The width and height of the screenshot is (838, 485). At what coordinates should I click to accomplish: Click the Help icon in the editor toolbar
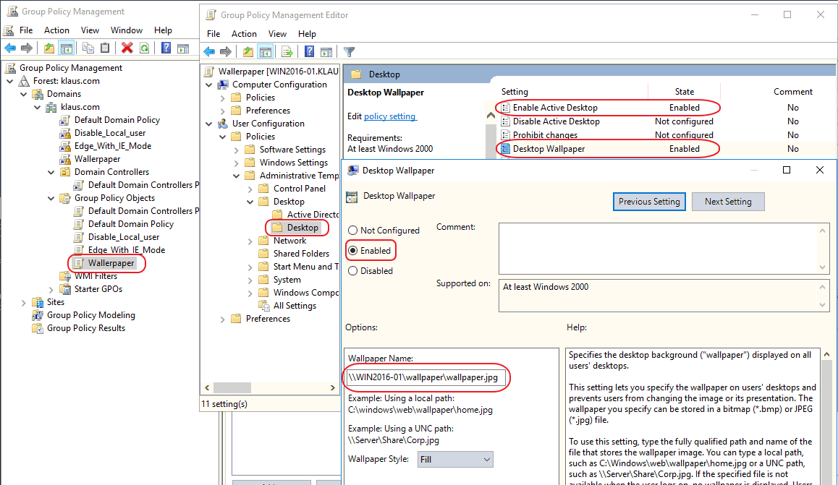tap(309, 52)
